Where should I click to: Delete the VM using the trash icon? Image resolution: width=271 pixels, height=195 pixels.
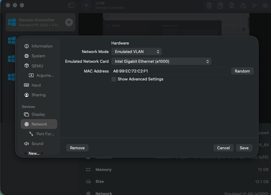(209, 5)
